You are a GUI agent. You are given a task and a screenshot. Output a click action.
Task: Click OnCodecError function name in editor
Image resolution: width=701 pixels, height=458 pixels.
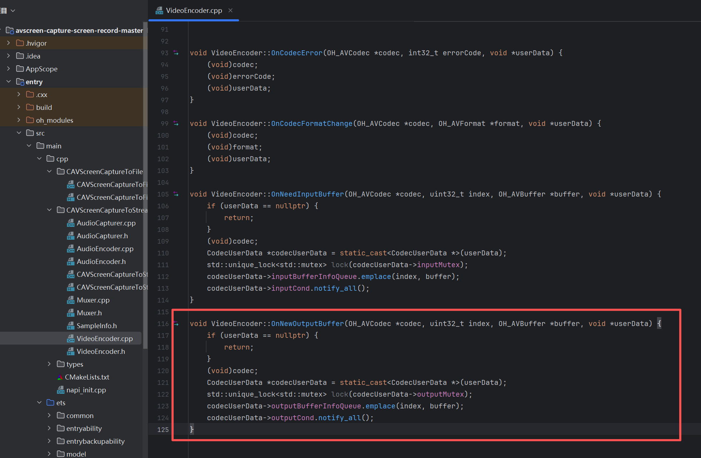point(297,53)
